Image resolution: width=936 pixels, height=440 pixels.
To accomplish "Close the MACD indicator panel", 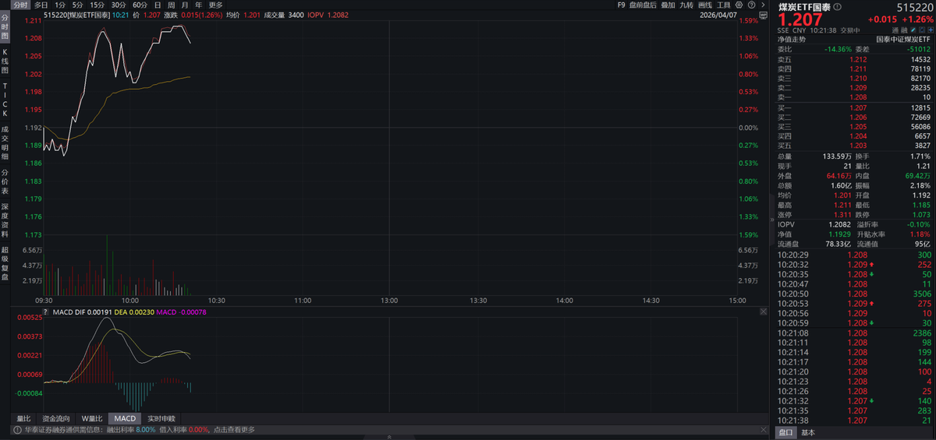I will point(762,312).
